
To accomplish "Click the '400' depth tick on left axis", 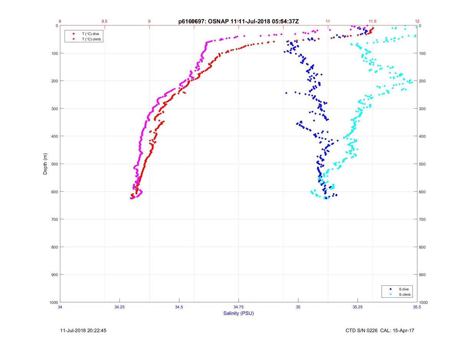I will coord(54,136).
